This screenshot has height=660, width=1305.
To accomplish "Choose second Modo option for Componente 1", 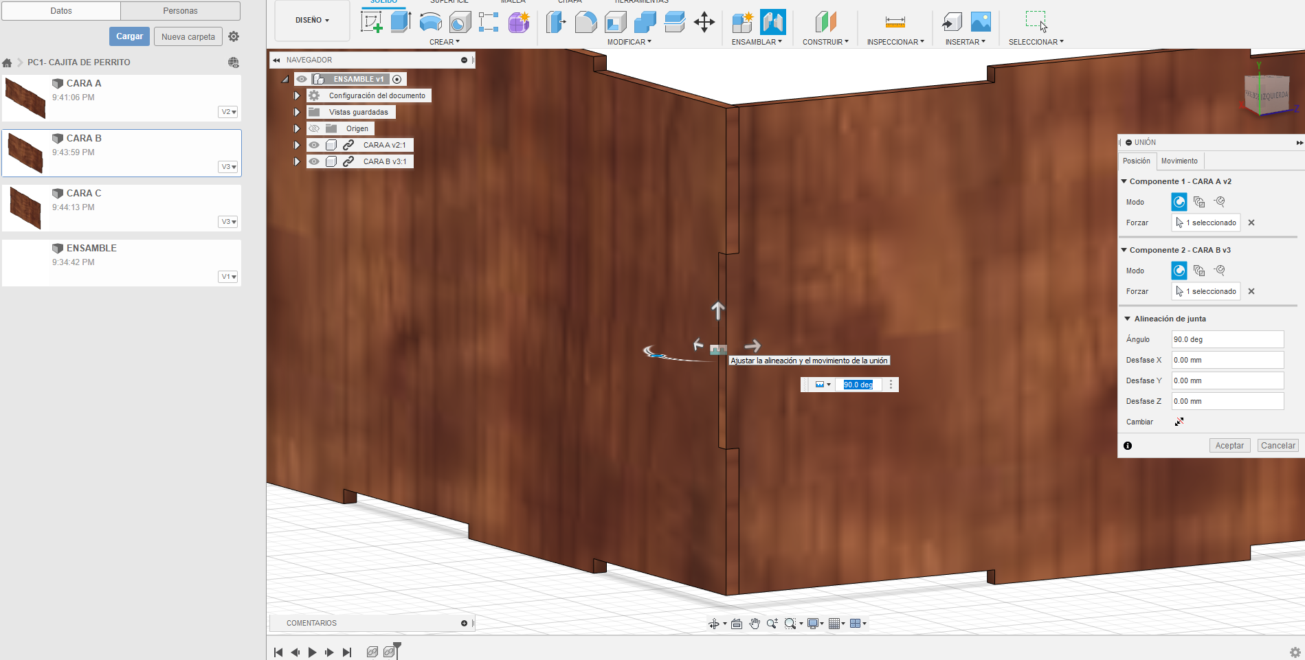I will [1199, 202].
